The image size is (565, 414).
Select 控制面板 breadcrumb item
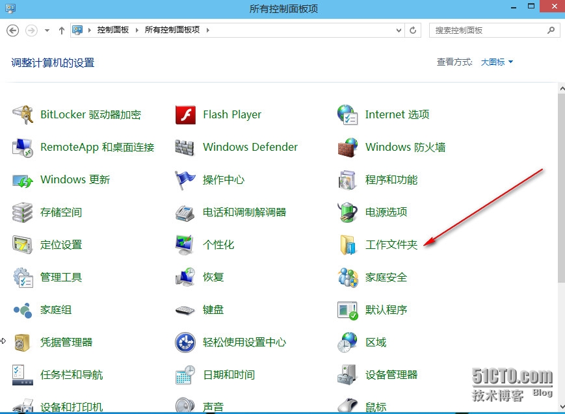pos(113,30)
